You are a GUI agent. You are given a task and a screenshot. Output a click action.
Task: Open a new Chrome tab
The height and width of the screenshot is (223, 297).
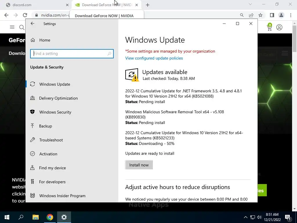tap(148, 5)
